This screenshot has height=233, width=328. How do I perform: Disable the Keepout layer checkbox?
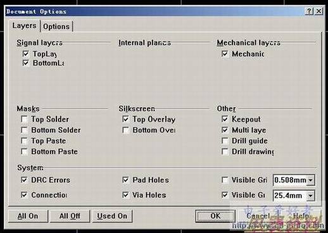(x=225, y=119)
